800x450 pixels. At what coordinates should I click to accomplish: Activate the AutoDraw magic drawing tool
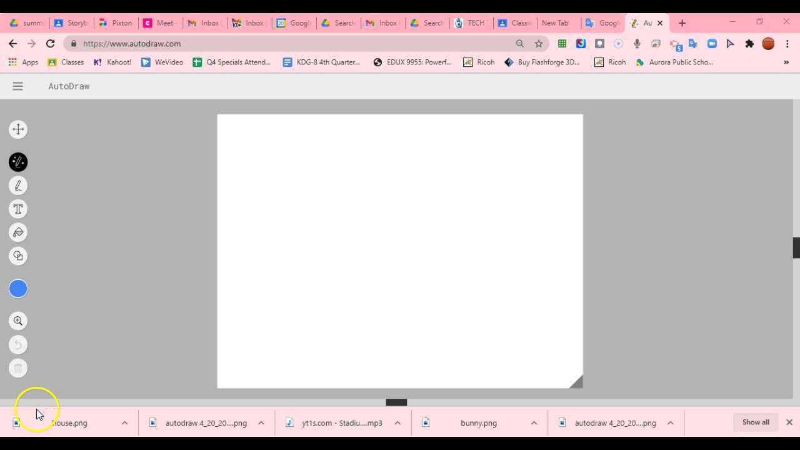point(17,162)
